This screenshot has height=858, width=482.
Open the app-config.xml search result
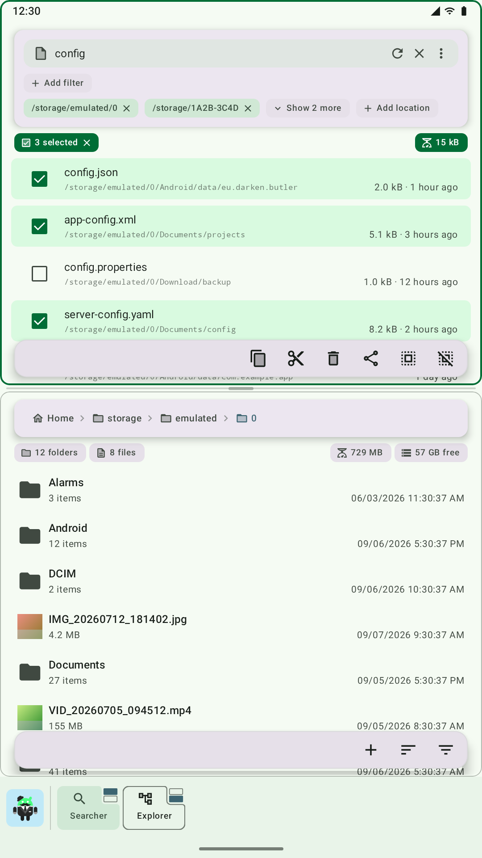tap(241, 226)
